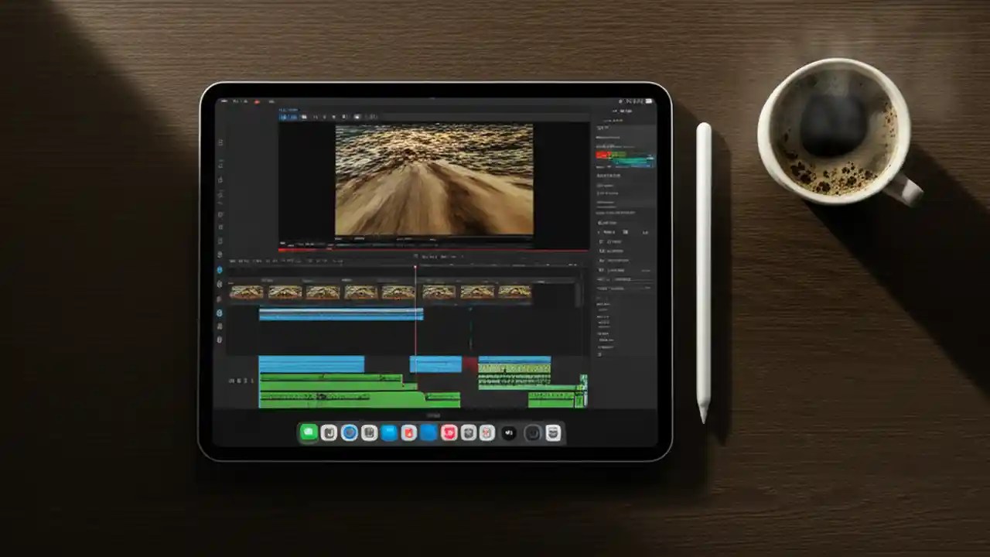Open Messages from the iPad dock

(x=309, y=433)
